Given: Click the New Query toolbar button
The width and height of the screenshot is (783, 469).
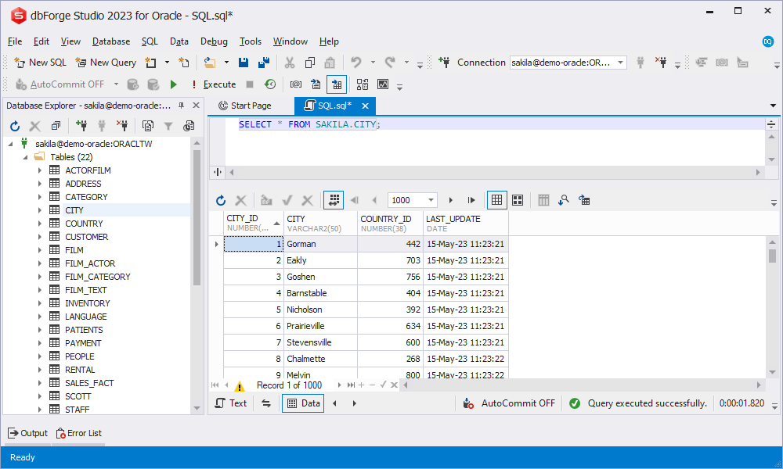Looking at the screenshot, I should click(106, 63).
